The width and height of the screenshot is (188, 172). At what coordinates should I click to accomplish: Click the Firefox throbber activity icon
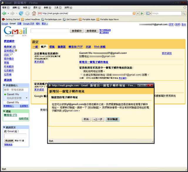coord(185,8)
